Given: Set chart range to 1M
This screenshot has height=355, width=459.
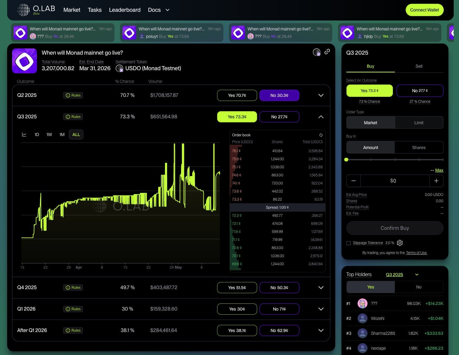Looking at the screenshot, I should pos(62,134).
